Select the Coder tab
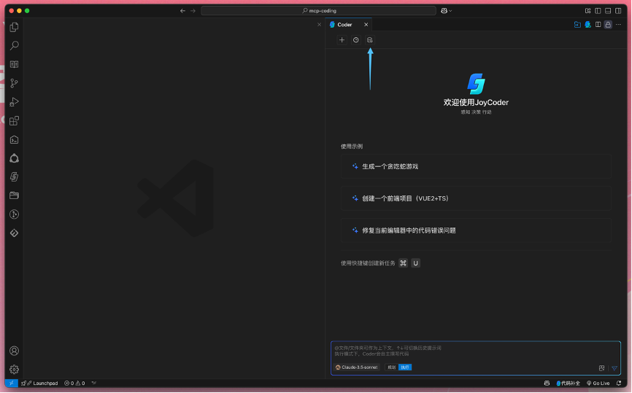Screen dimensions: 632x393 [349, 25]
